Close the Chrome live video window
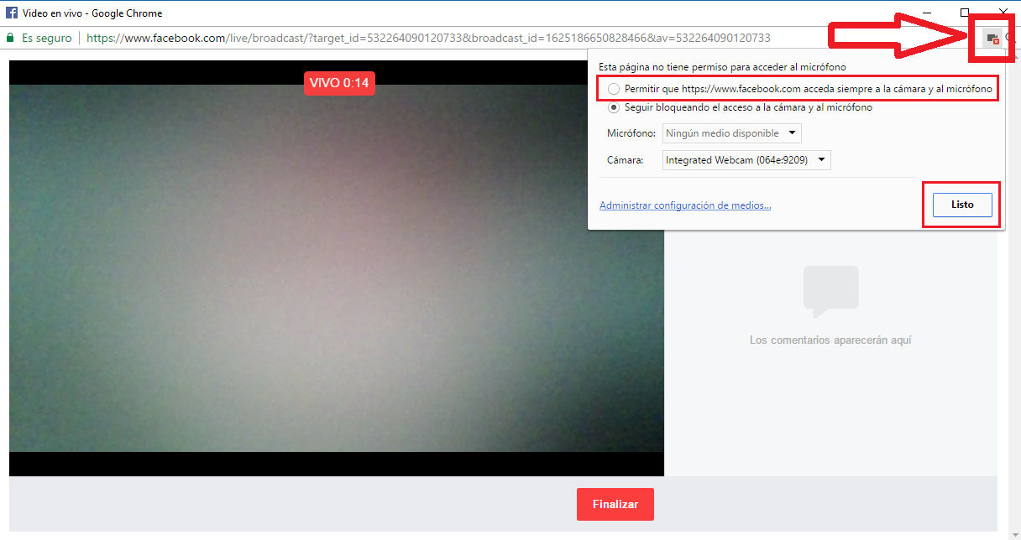 click(x=1003, y=12)
